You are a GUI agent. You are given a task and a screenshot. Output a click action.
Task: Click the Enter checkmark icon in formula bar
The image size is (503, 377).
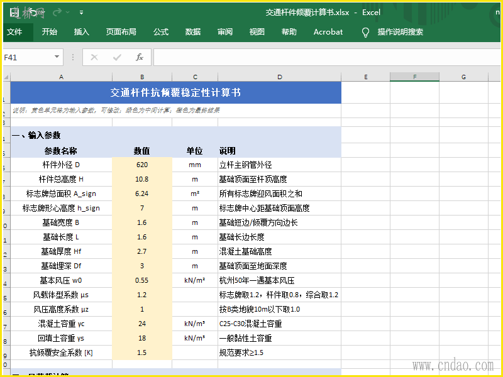(x=117, y=57)
